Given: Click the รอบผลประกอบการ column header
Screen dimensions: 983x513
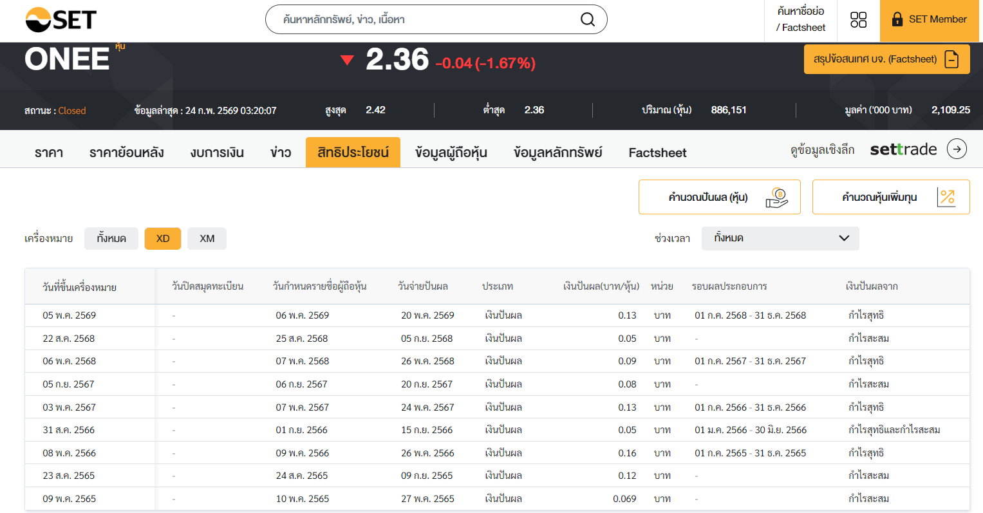Looking at the screenshot, I should pos(729,286).
